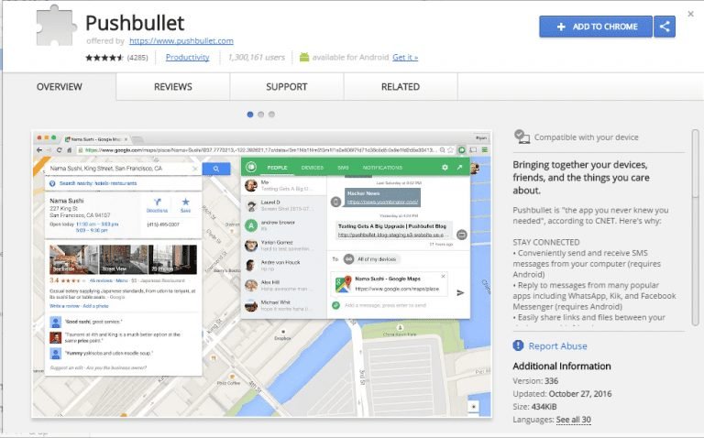The height and width of the screenshot is (438, 704).
Task: Select the third carousel dot indicator
Action: 271,115
